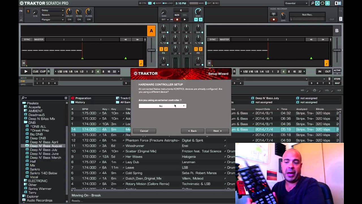Open the external controller 'No' dropdown
Image resolution: width=362 pixels, height=204 pixels.
point(162,106)
